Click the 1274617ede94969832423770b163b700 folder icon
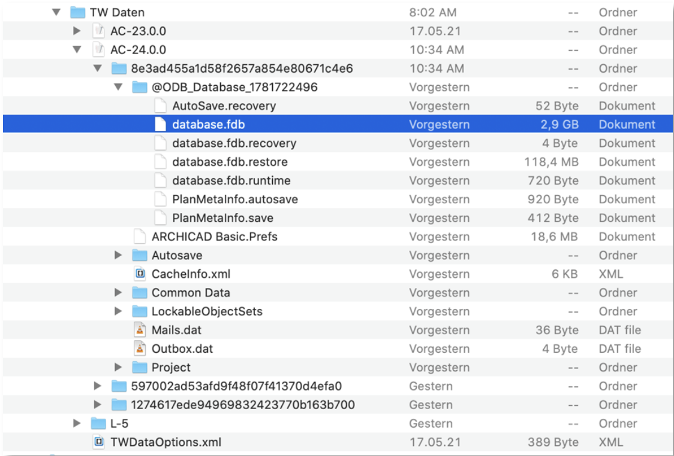The height and width of the screenshot is (456, 674). coord(119,404)
